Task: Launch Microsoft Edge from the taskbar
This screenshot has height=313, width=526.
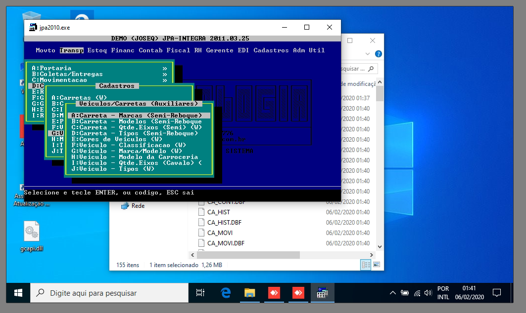Action: tap(226, 293)
